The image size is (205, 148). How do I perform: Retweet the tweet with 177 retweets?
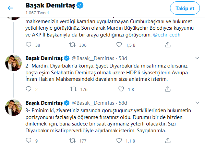pos(72,140)
